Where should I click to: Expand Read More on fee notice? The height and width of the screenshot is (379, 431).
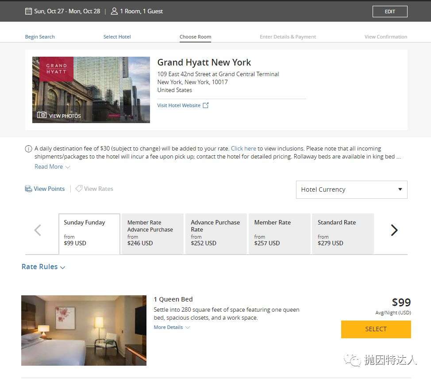coord(52,166)
